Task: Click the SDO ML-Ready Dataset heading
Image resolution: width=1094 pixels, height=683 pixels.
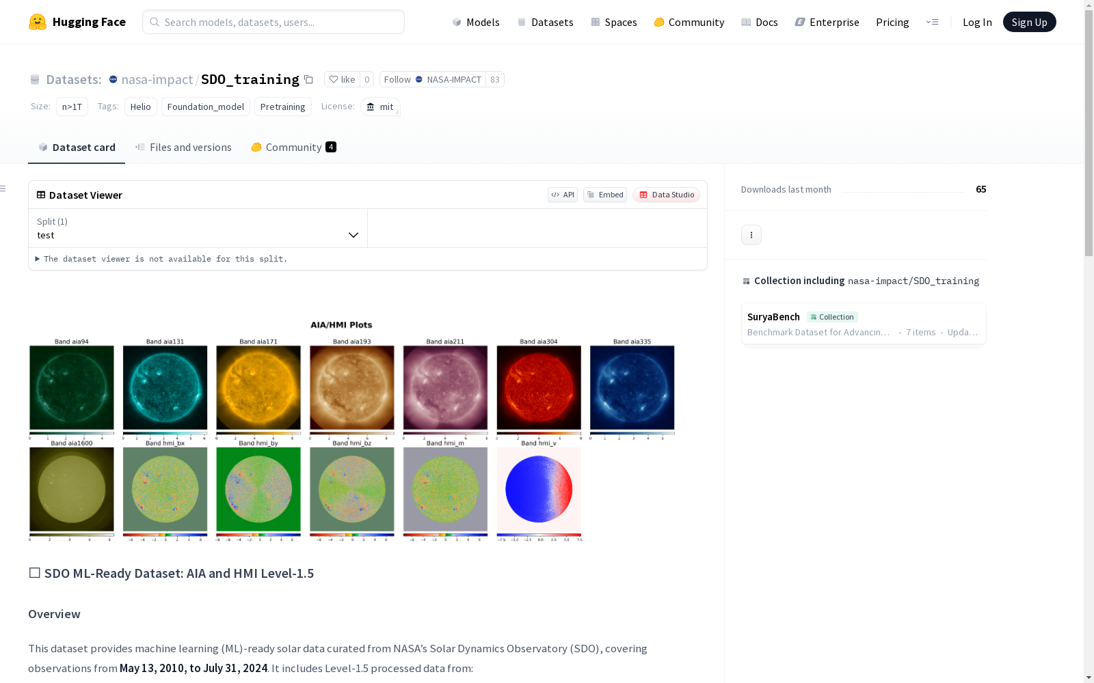Action: coord(171,573)
